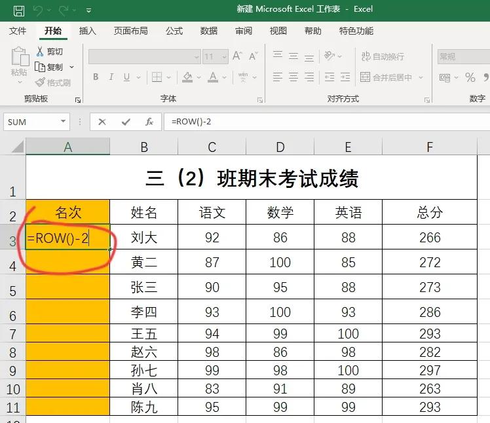
Task: Click formula bar containing =ROW()-2
Action: (327, 122)
